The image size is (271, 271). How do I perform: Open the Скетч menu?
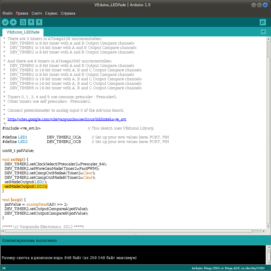click(x=37, y=13)
